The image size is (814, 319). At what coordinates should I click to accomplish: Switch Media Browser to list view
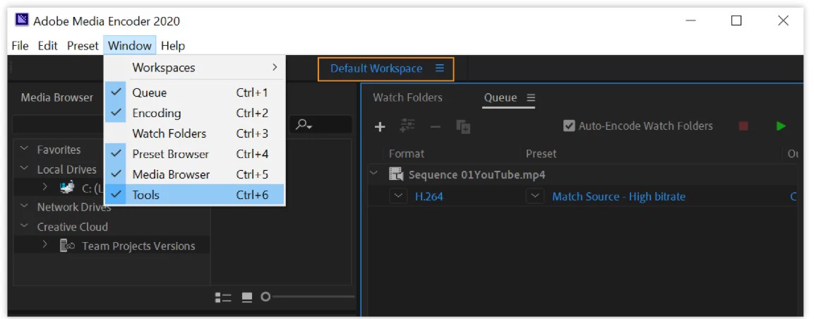click(223, 297)
